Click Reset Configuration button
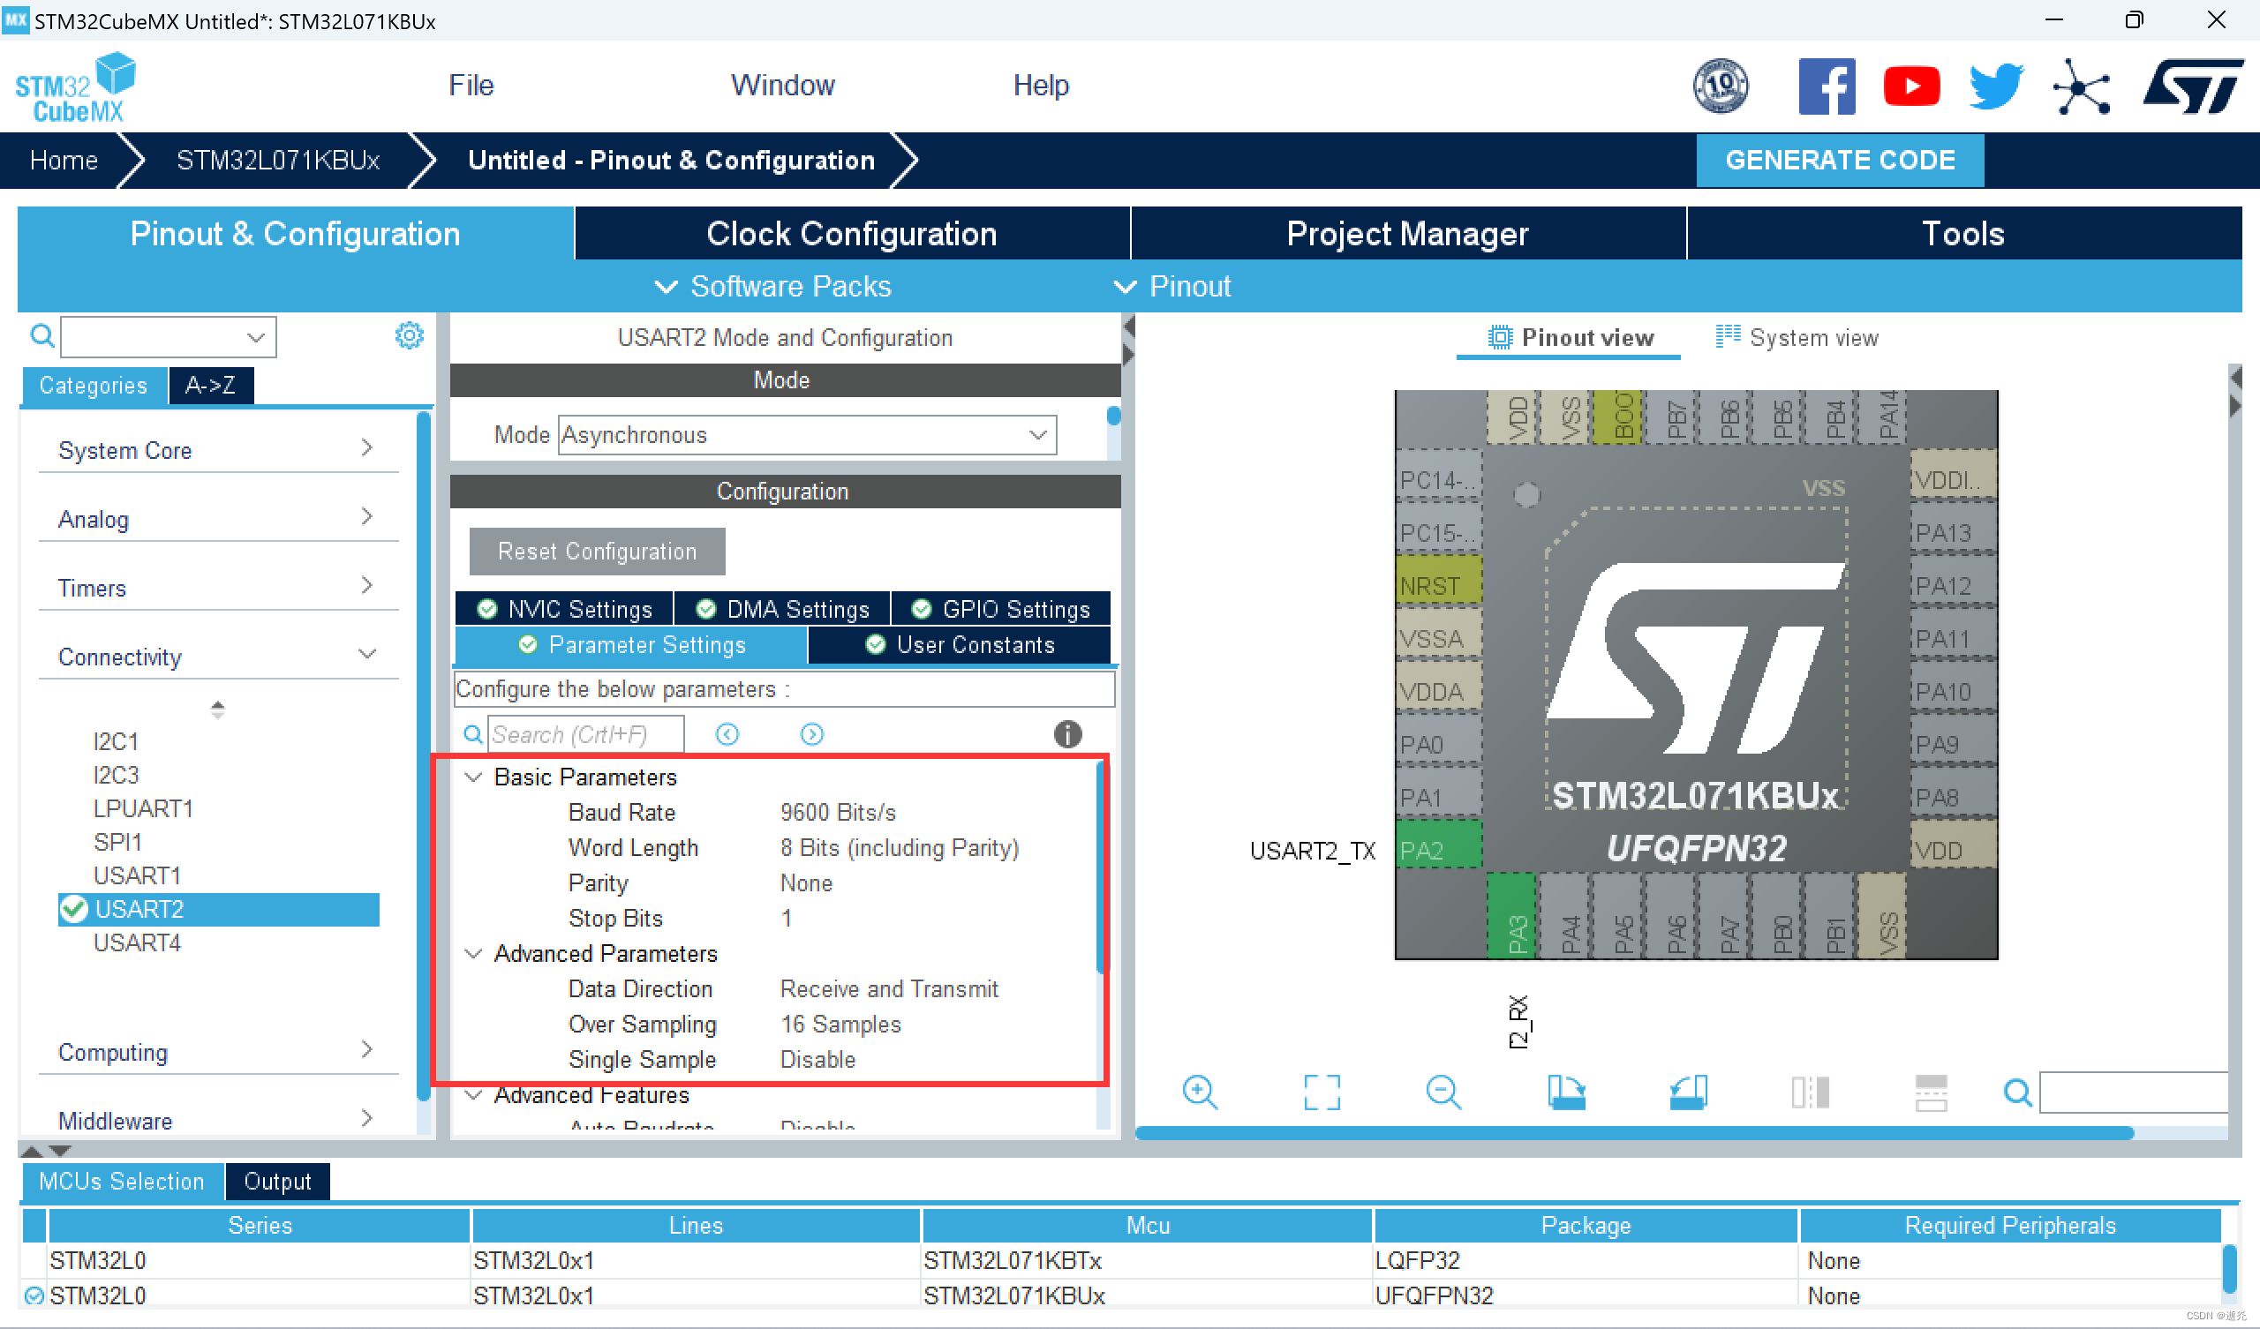This screenshot has height=1329, width=2260. 598,551
